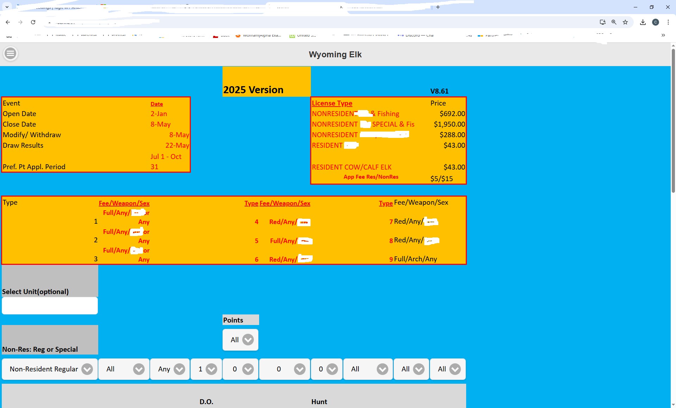676x408 pixels.
Task: Expand the Non-Resident Regular dropdown
Action: 50,369
